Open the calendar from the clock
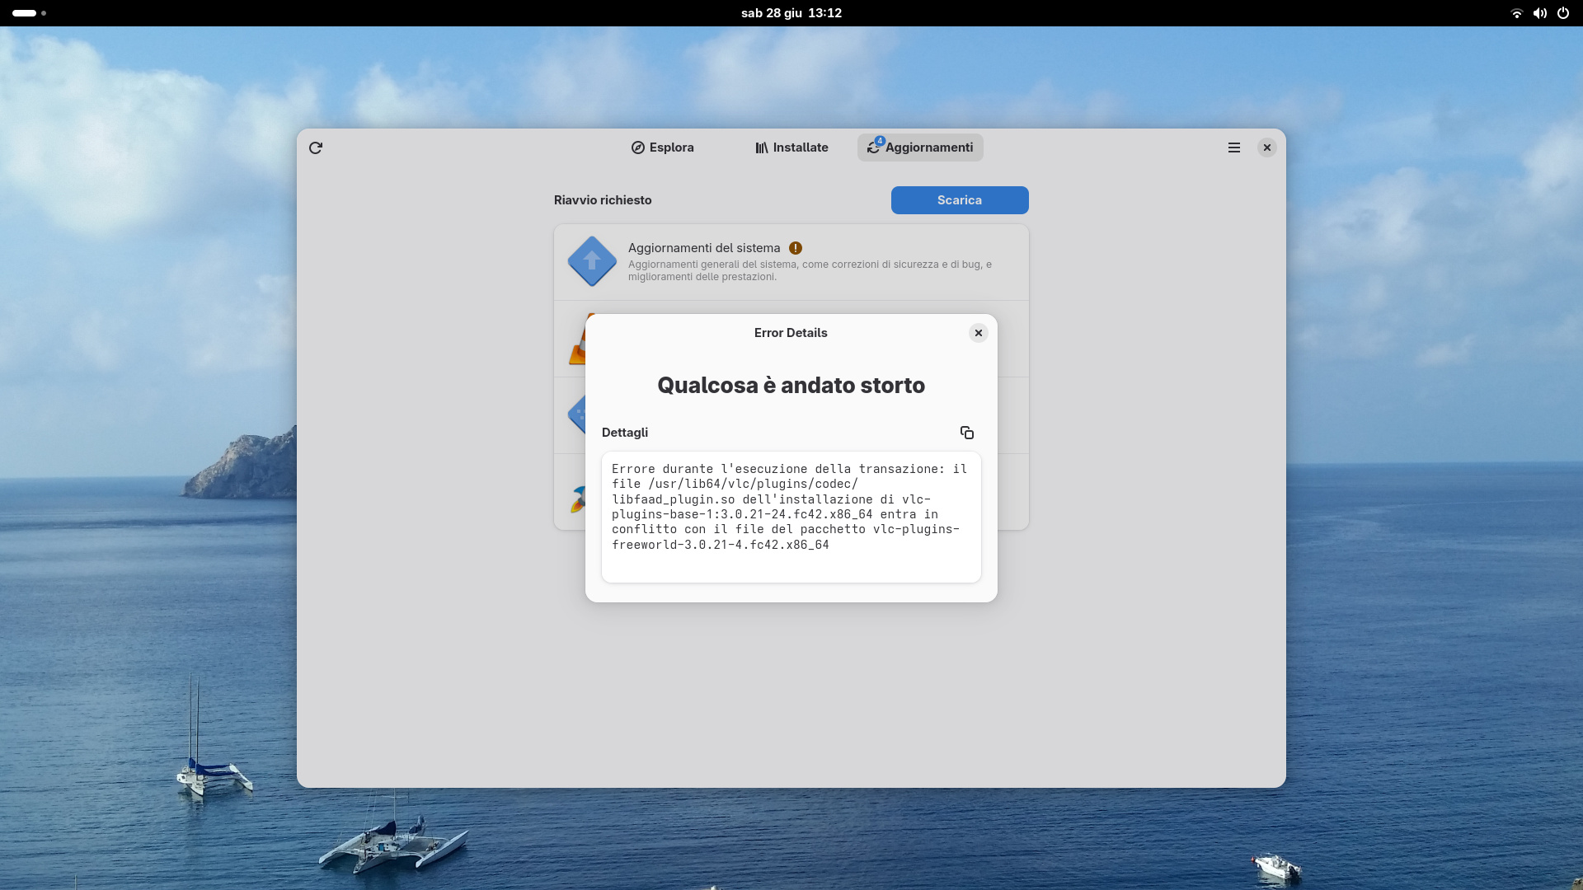The image size is (1583, 890). click(791, 13)
